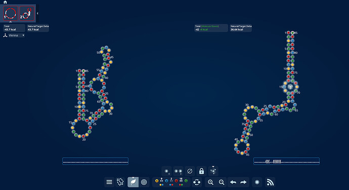The image size is (349, 190).
Task: Select the yellow A base
Action: (157, 181)
